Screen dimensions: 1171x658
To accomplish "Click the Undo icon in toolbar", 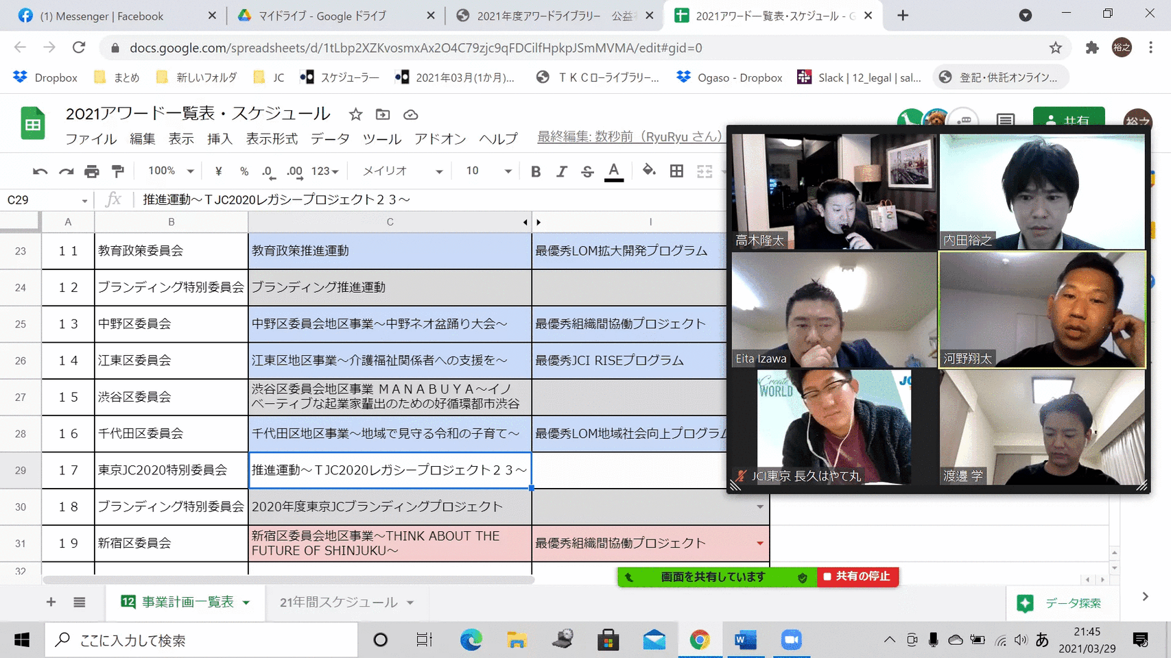I will (40, 171).
